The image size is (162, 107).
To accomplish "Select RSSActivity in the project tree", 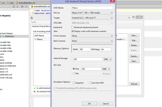I will click(x=9, y=36).
